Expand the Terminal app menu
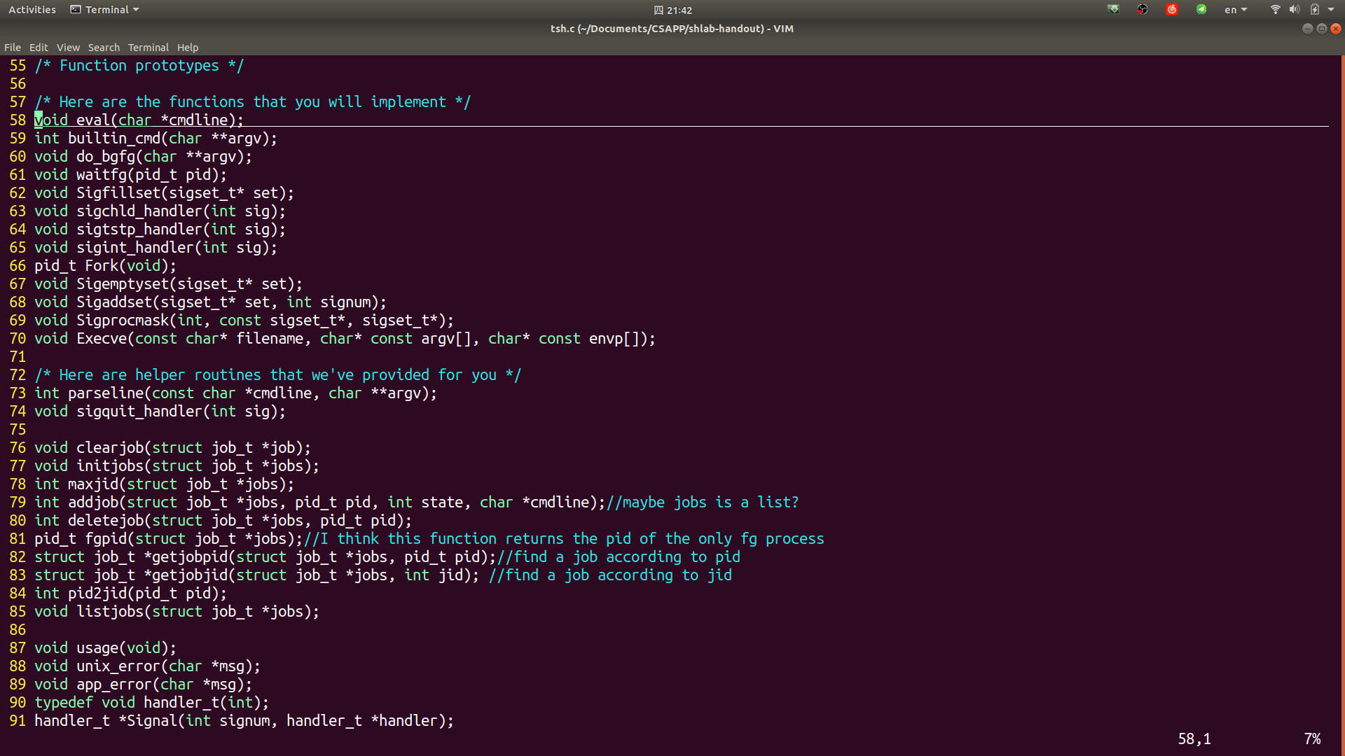This screenshot has height=756, width=1345. (x=112, y=10)
